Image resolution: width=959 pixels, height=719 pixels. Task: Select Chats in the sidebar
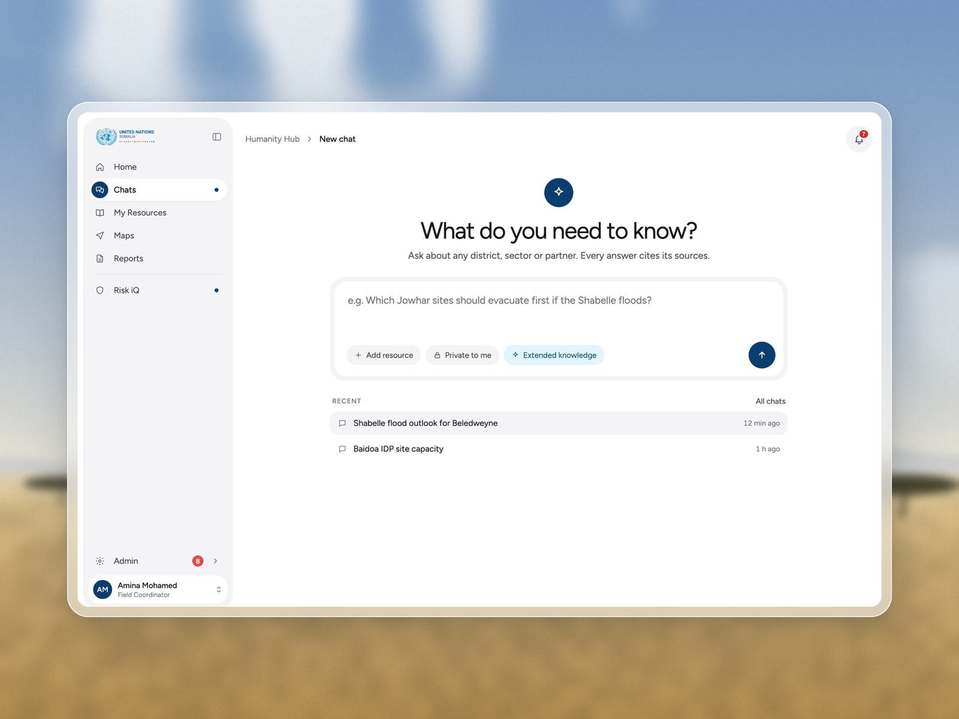pos(158,190)
